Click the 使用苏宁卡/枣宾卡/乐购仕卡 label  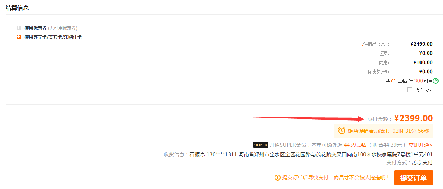tap(53, 37)
